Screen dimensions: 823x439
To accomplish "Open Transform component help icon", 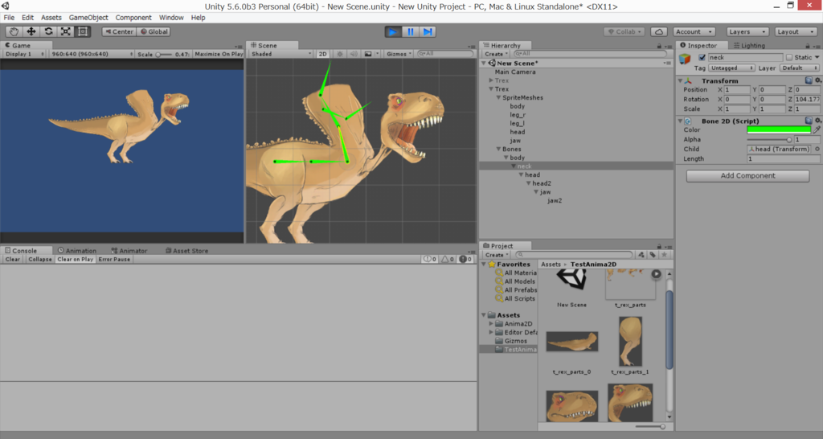I will 809,81.
